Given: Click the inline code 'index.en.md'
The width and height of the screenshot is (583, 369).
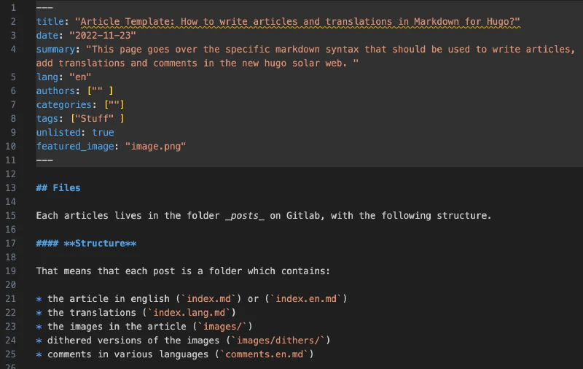Looking at the screenshot, I should coord(305,299).
